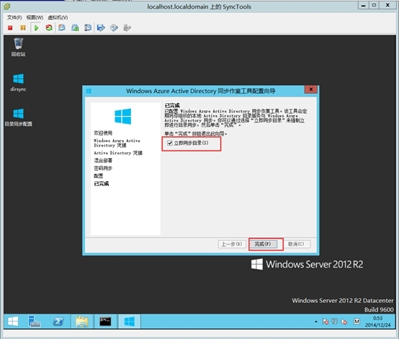Select the 已完成 step in sidebar
Image resolution: width=399 pixels, height=339 pixels.
(x=102, y=183)
